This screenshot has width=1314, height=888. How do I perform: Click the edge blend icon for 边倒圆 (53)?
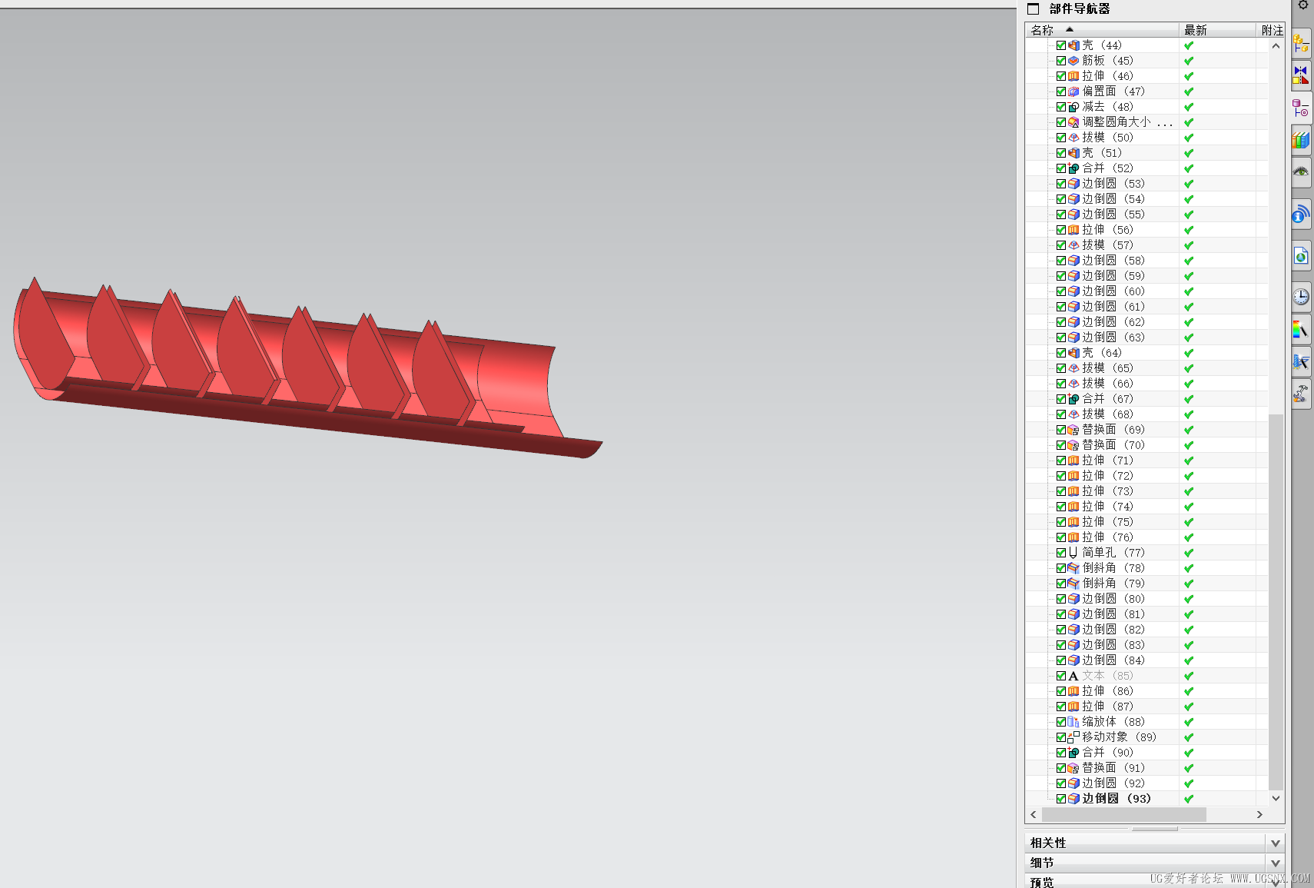[1073, 184]
